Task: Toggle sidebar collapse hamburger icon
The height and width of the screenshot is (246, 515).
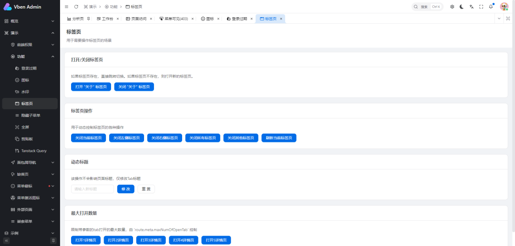Action: [67, 7]
